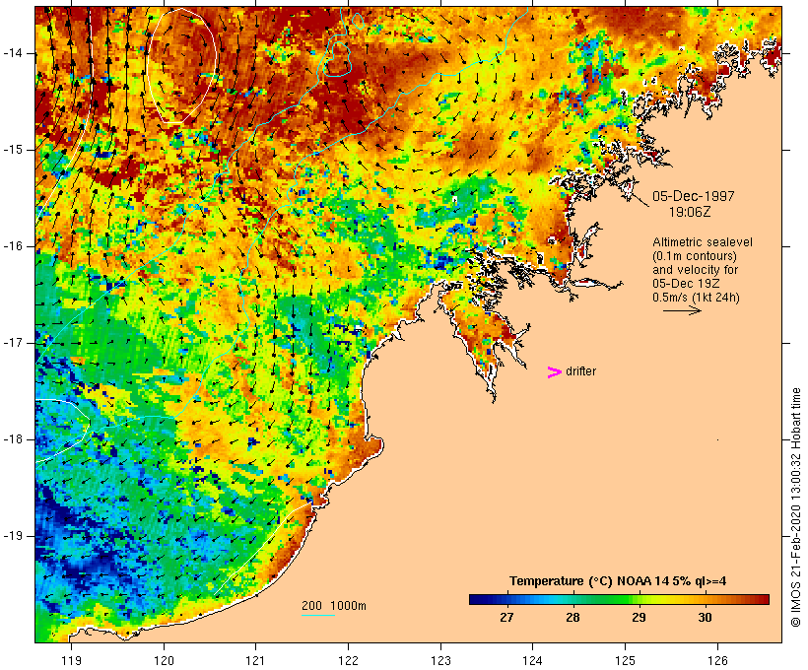This screenshot has width=808, height=670.
Task: Click the longitude label 120
Action: [x=164, y=660]
